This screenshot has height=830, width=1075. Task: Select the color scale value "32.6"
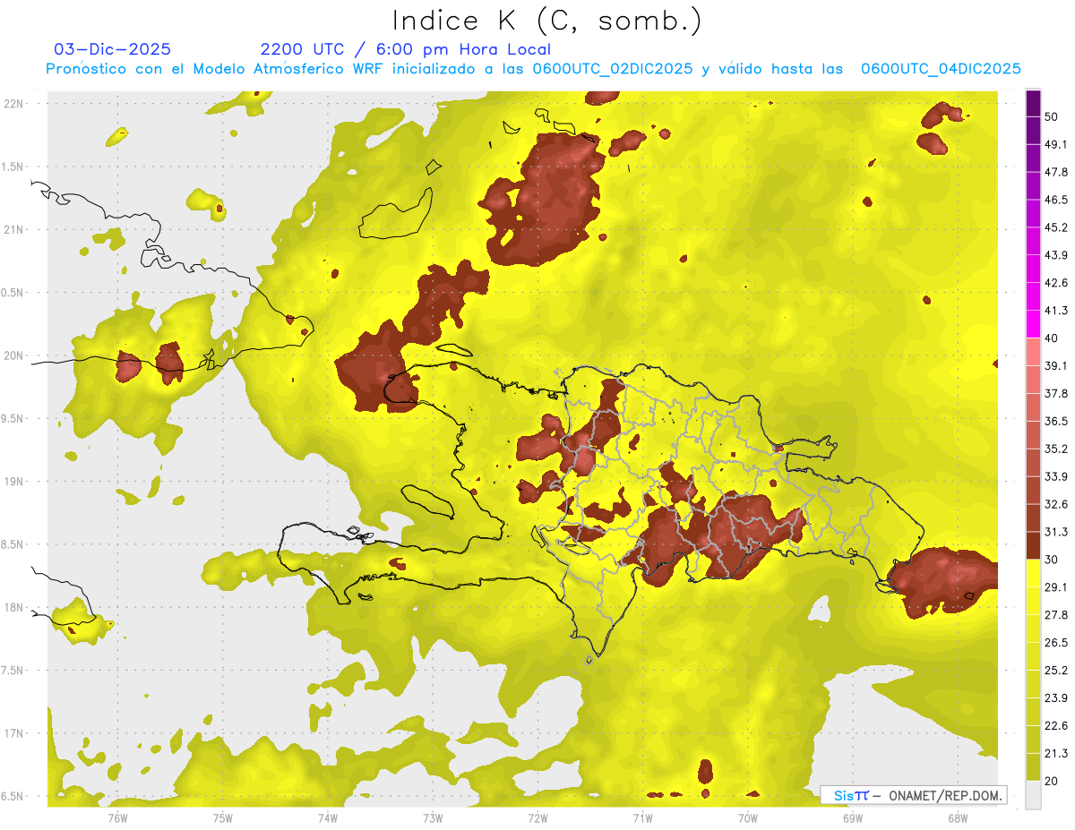pyautogui.click(x=1056, y=504)
